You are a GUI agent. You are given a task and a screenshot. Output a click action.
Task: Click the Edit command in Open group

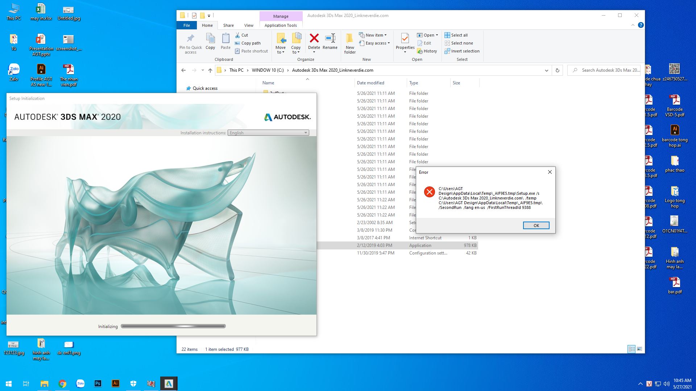[x=424, y=43]
